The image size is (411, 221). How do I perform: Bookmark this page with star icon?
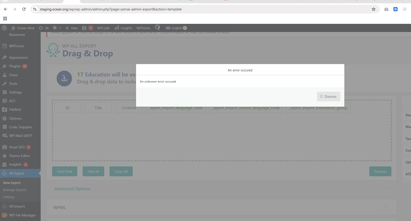point(373,9)
